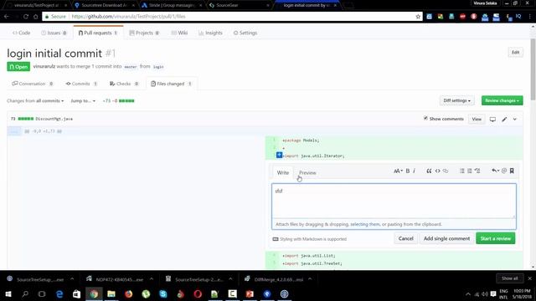The image size is (536, 301).
Task: Click the Edit pull request title button
Action: 516,52
